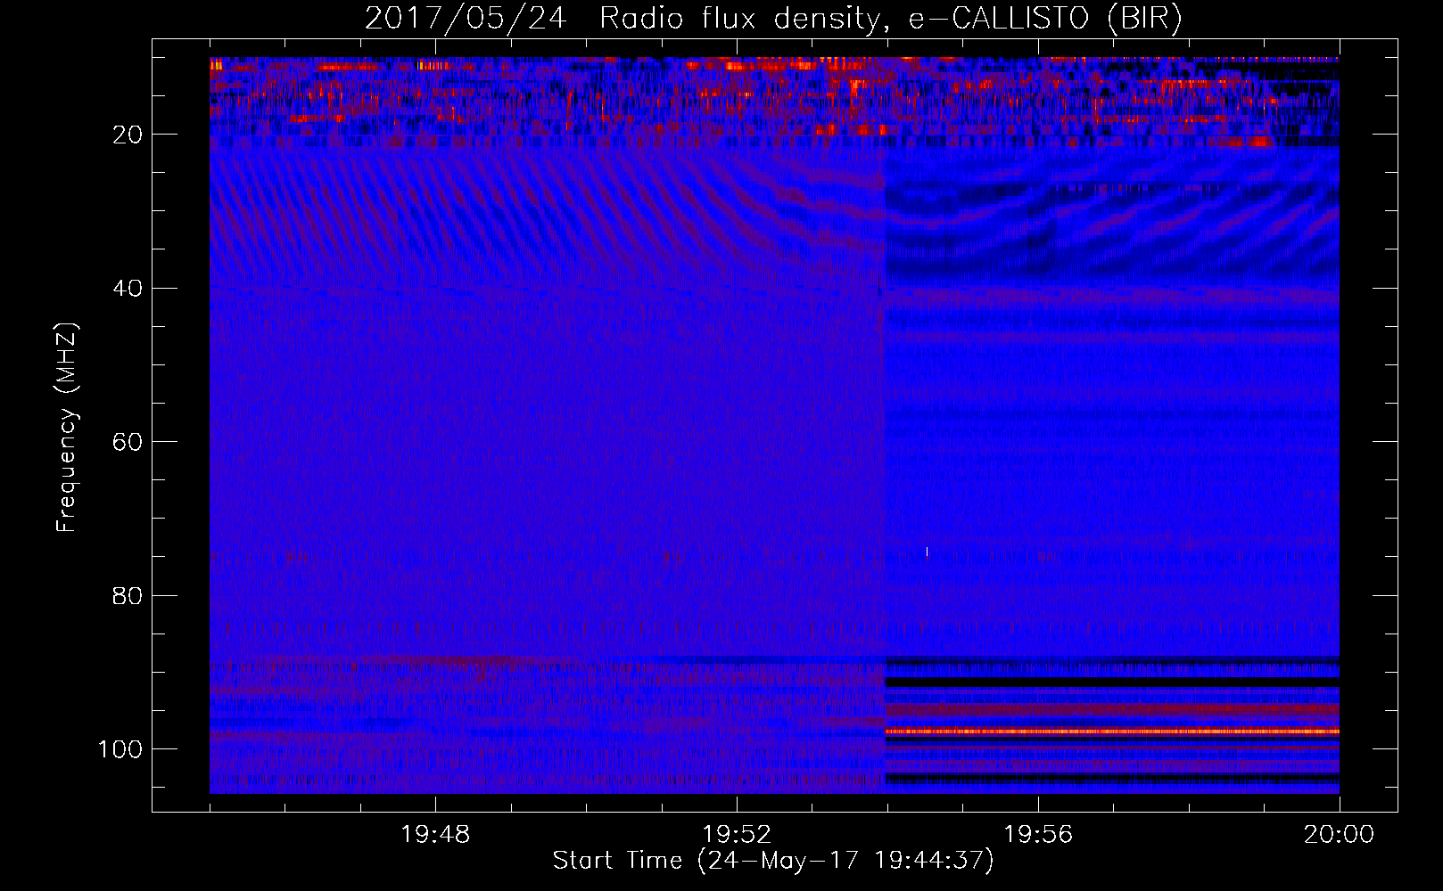Click the frequency tick label "20"

coord(128,135)
